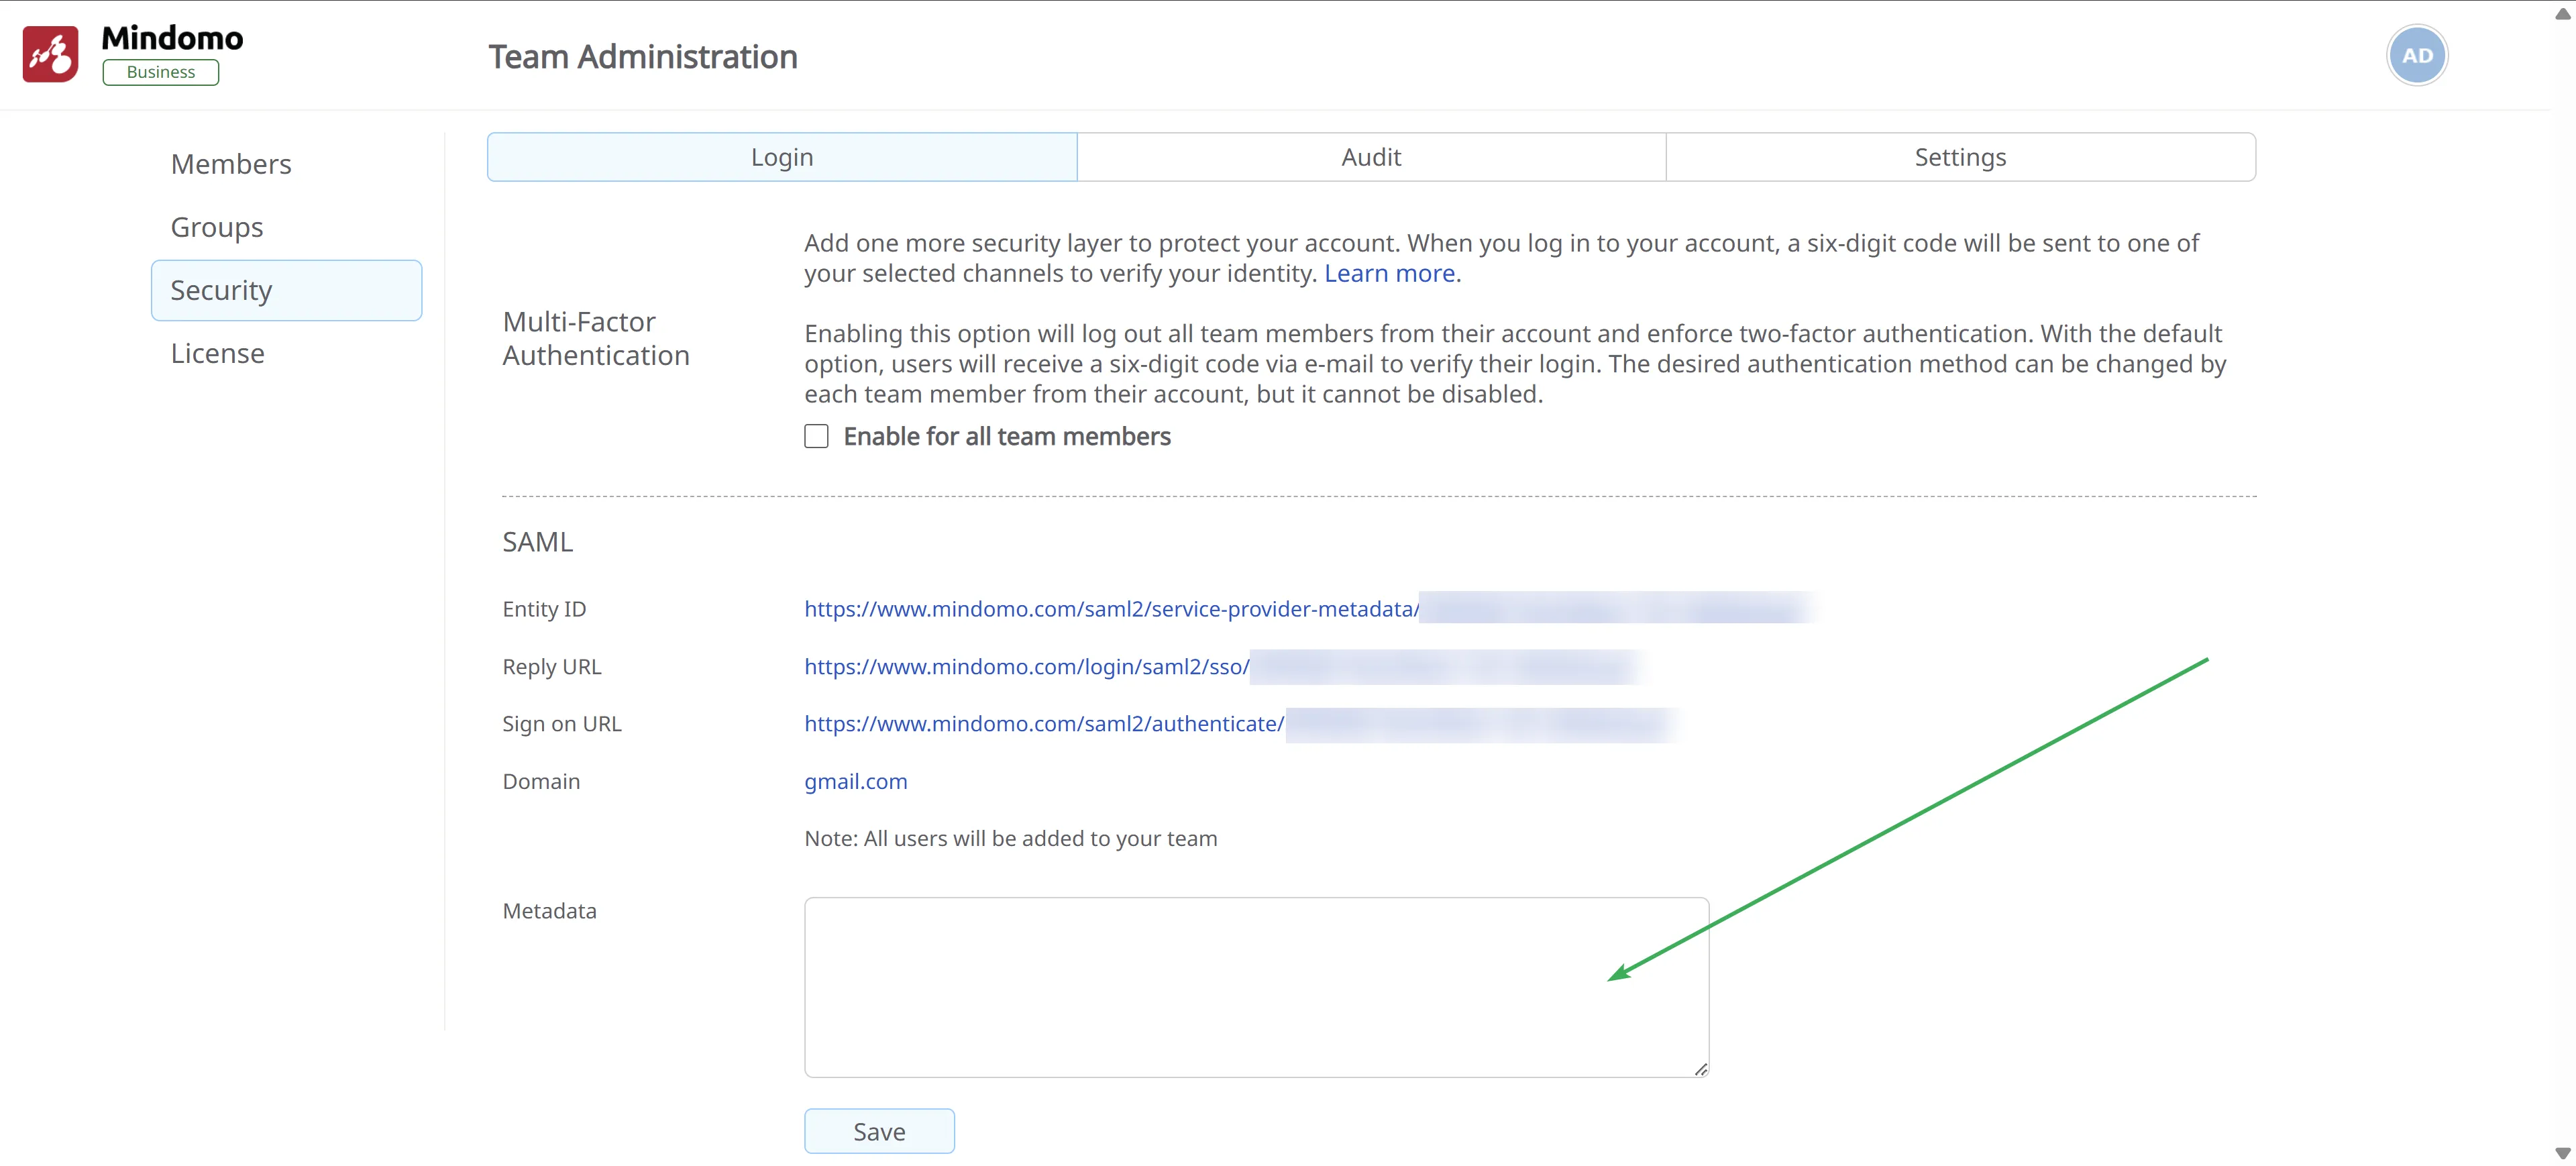Screen dimensions: 2576x1166
Task: Switch to the Login tab
Action: point(781,157)
